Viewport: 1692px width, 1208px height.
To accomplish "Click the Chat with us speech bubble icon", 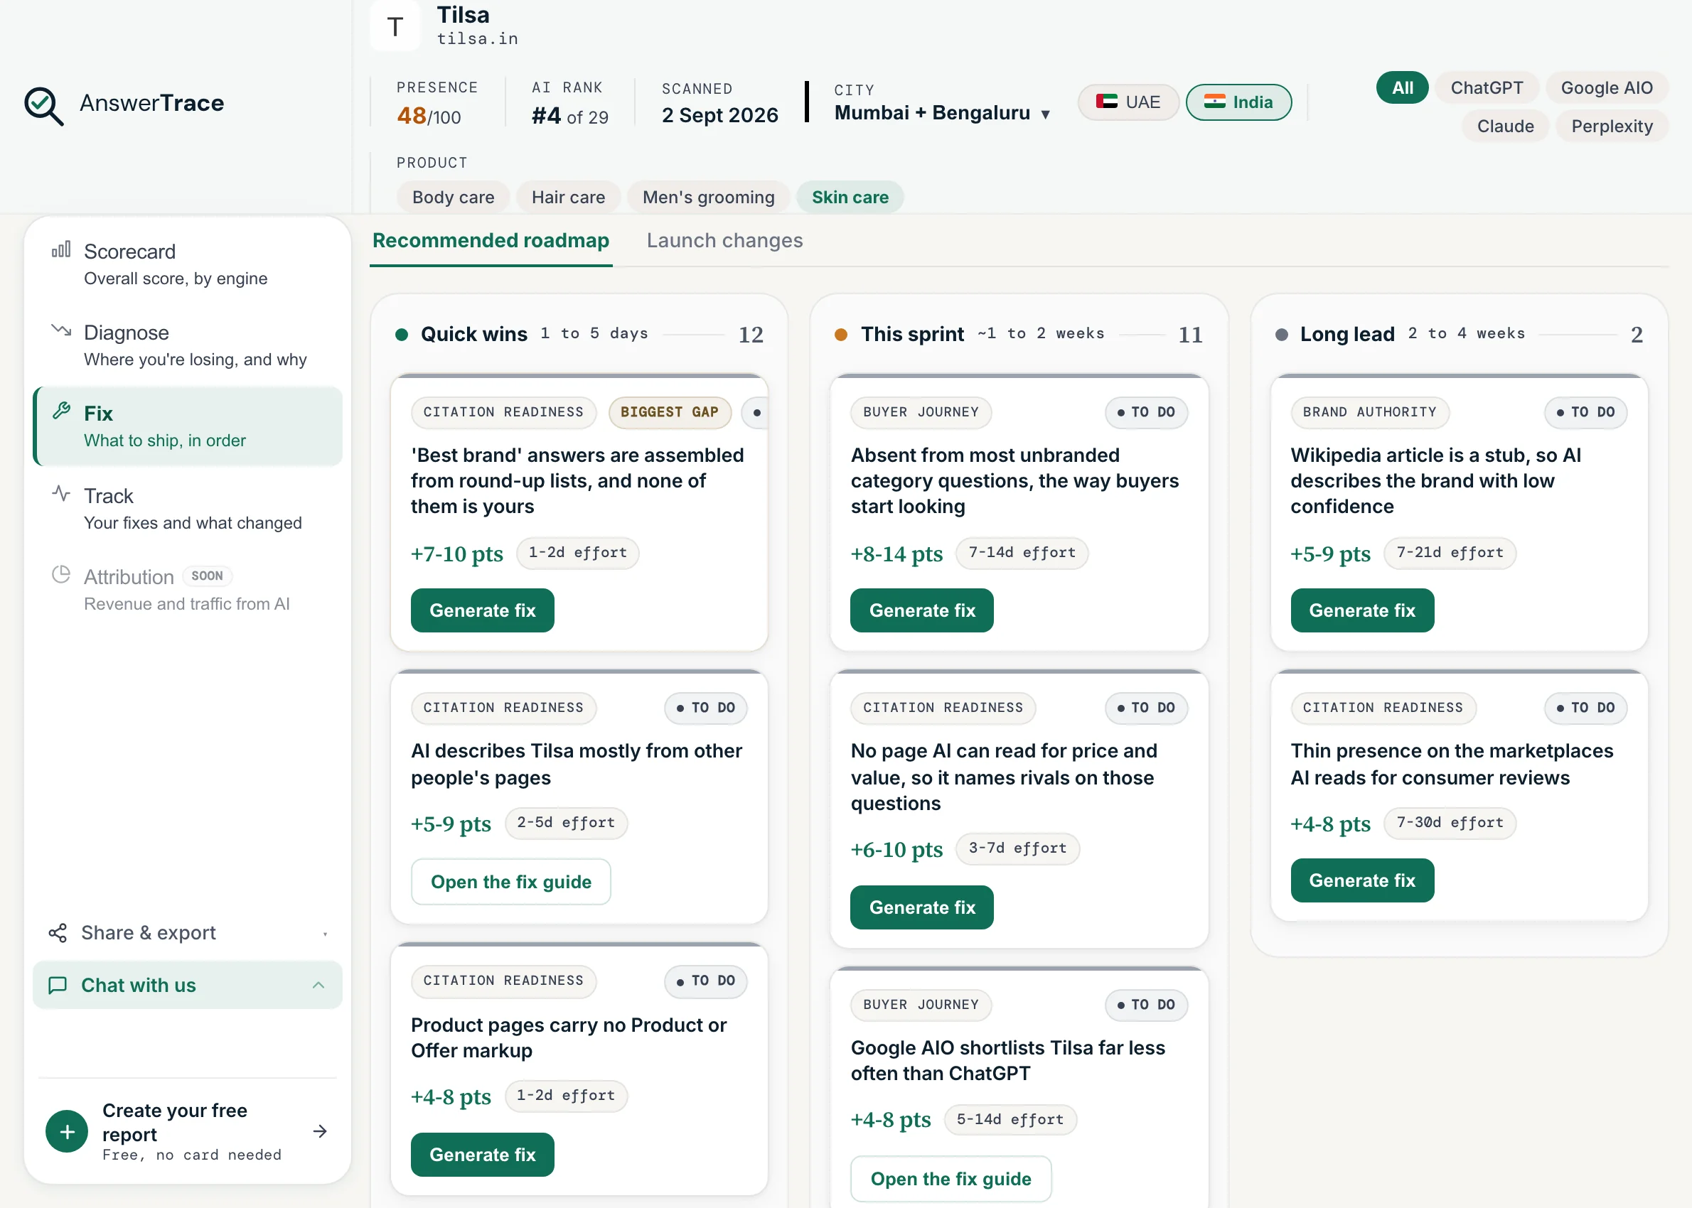I will tap(58, 986).
